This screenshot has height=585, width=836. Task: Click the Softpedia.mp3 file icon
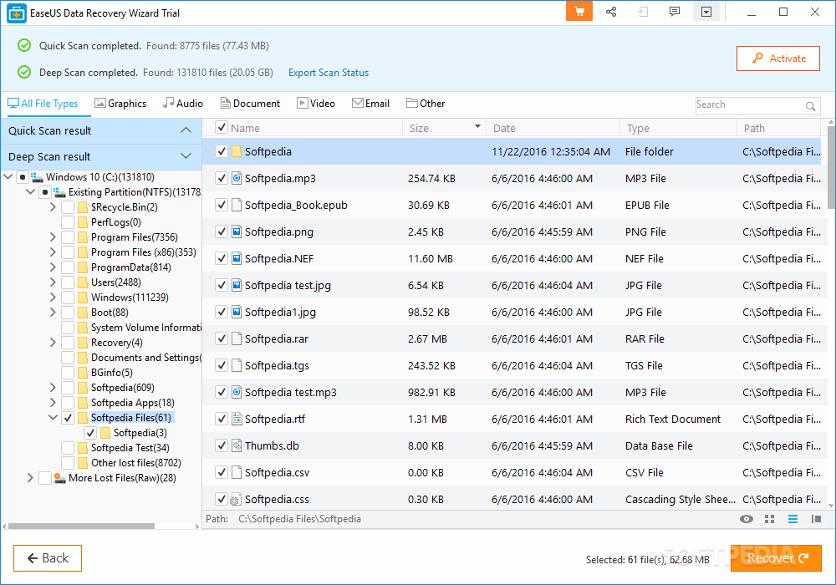[x=237, y=179]
